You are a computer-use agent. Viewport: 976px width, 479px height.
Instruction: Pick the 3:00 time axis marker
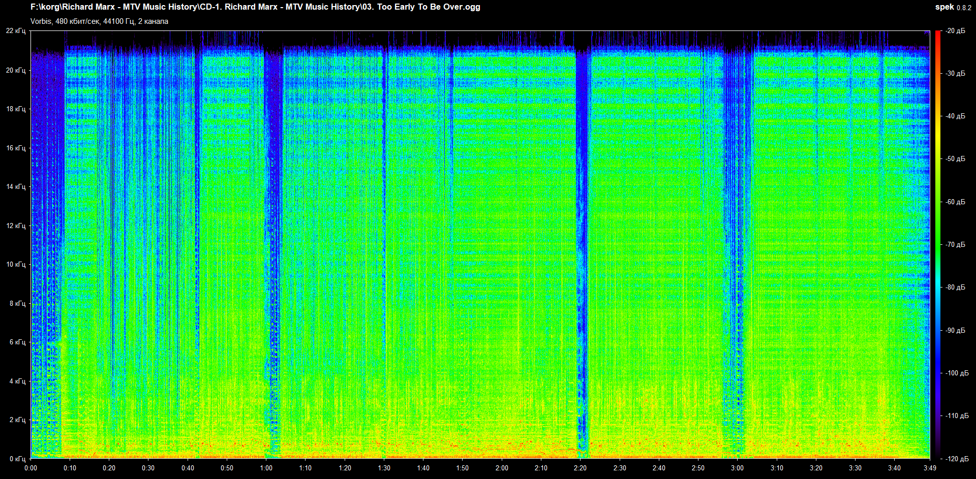click(x=737, y=468)
